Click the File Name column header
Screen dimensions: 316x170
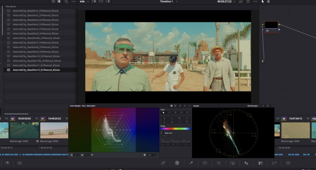click(11, 6)
